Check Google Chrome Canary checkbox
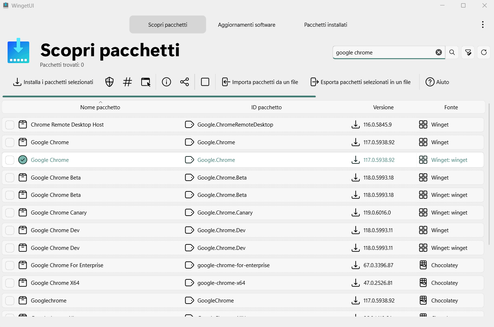The width and height of the screenshot is (494, 327). [10, 213]
